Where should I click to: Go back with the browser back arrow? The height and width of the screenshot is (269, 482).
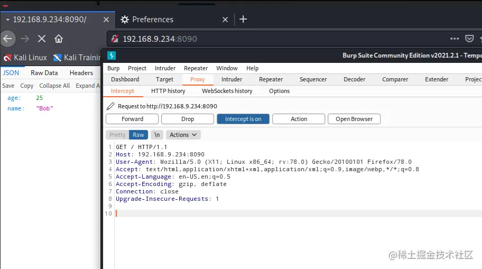coord(7,39)
